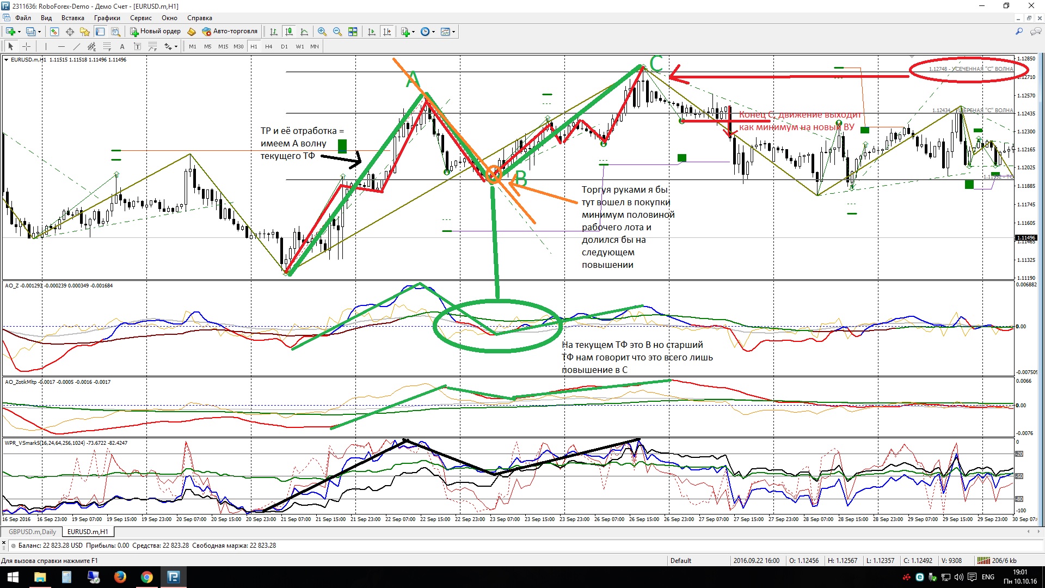1045x588 pixels.
Task: Expand the Templates dropdown arrow
Action: click(453, 32)
